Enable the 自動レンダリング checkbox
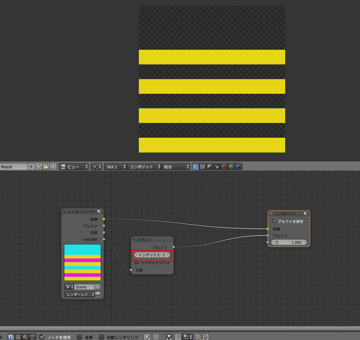Viewport: 360px width, 340px height. point(101,337)
